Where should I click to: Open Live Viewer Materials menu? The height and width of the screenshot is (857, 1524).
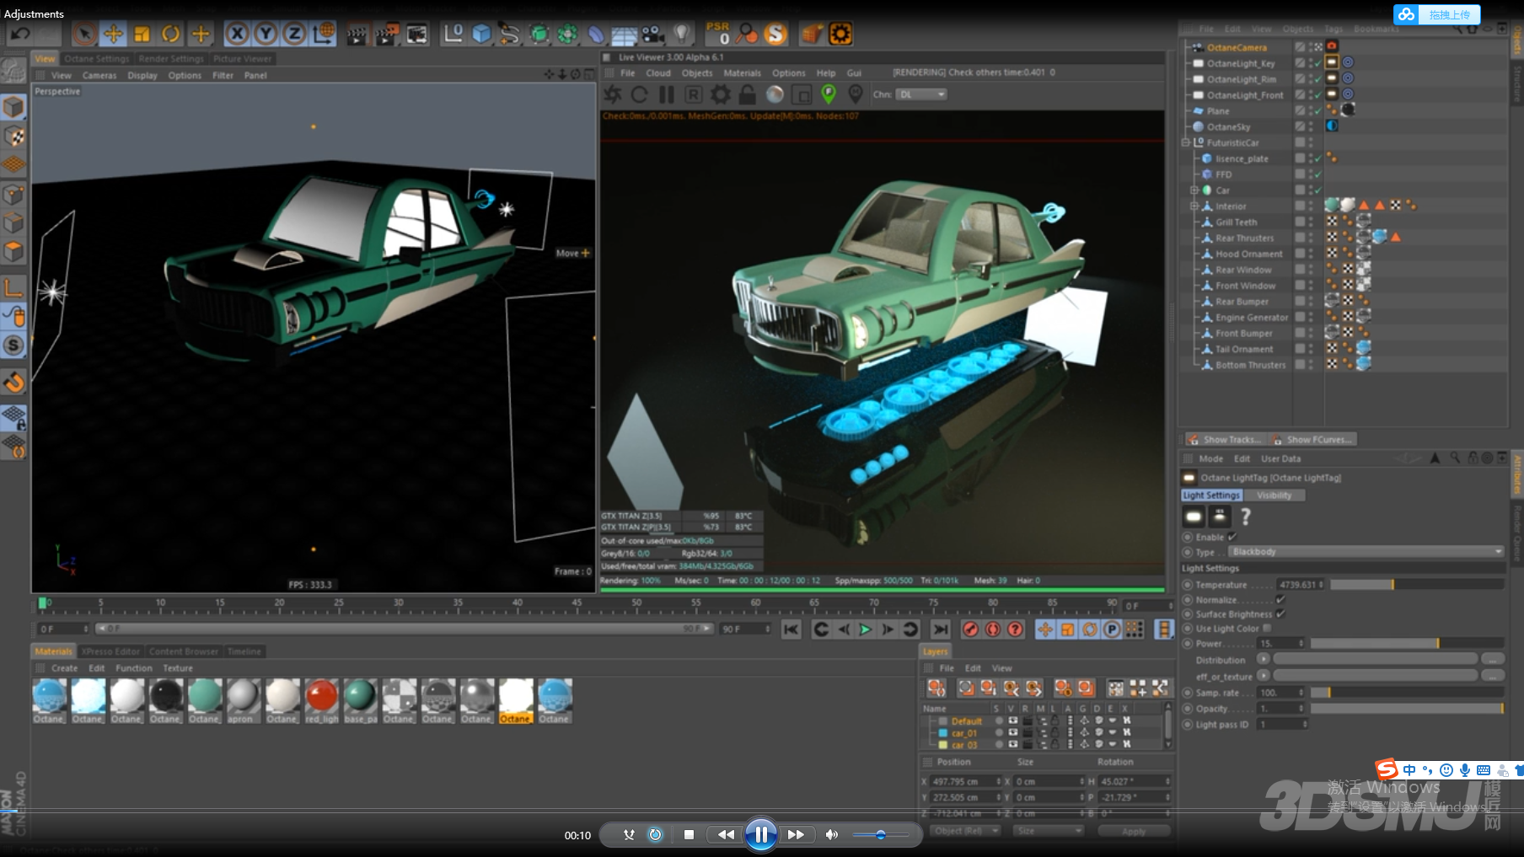[742, 73]
